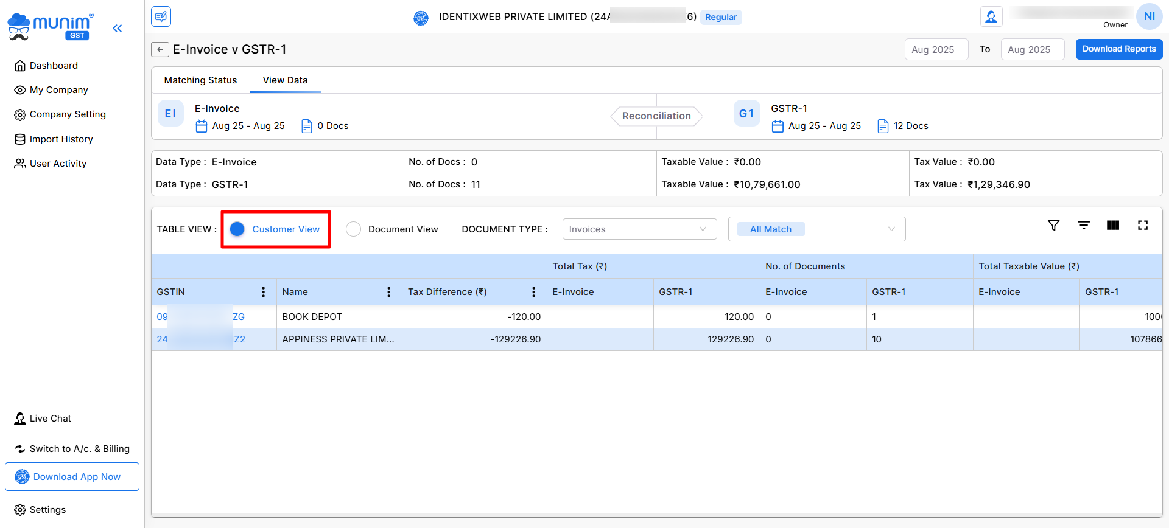Open Import History in the sidebar

61,139
